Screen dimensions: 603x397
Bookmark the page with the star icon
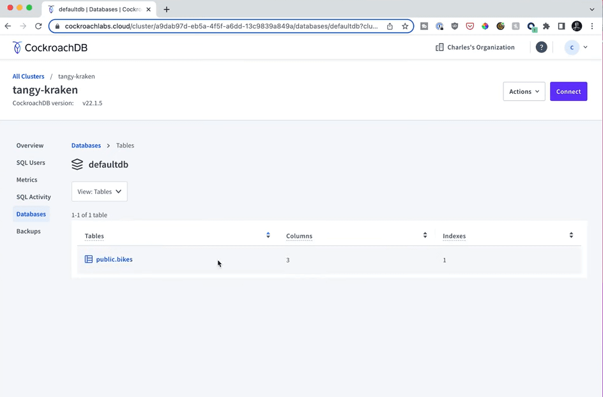406,26
